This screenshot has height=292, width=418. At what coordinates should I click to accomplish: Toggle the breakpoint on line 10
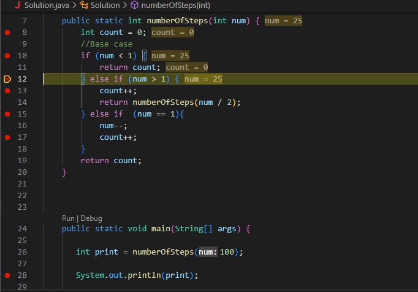click(x=7, y=56)
